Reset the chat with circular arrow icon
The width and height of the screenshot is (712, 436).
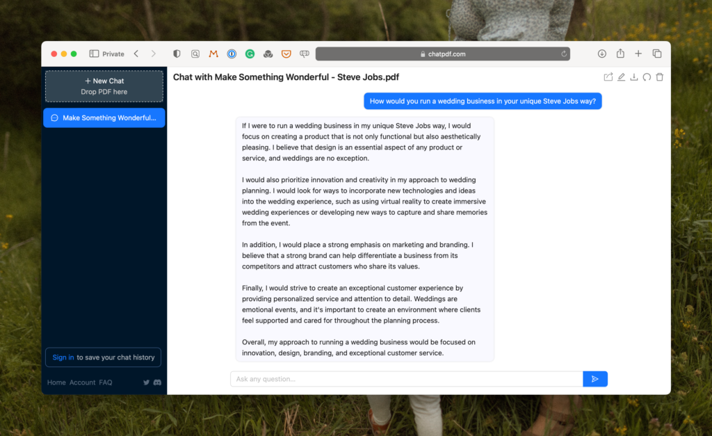pyautogui.click(x=647, y=77)
